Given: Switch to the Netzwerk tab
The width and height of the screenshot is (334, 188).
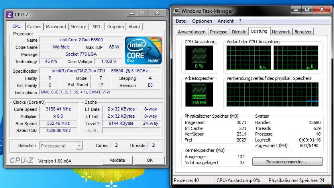Looking at the screenshot, I should (281, 32).
